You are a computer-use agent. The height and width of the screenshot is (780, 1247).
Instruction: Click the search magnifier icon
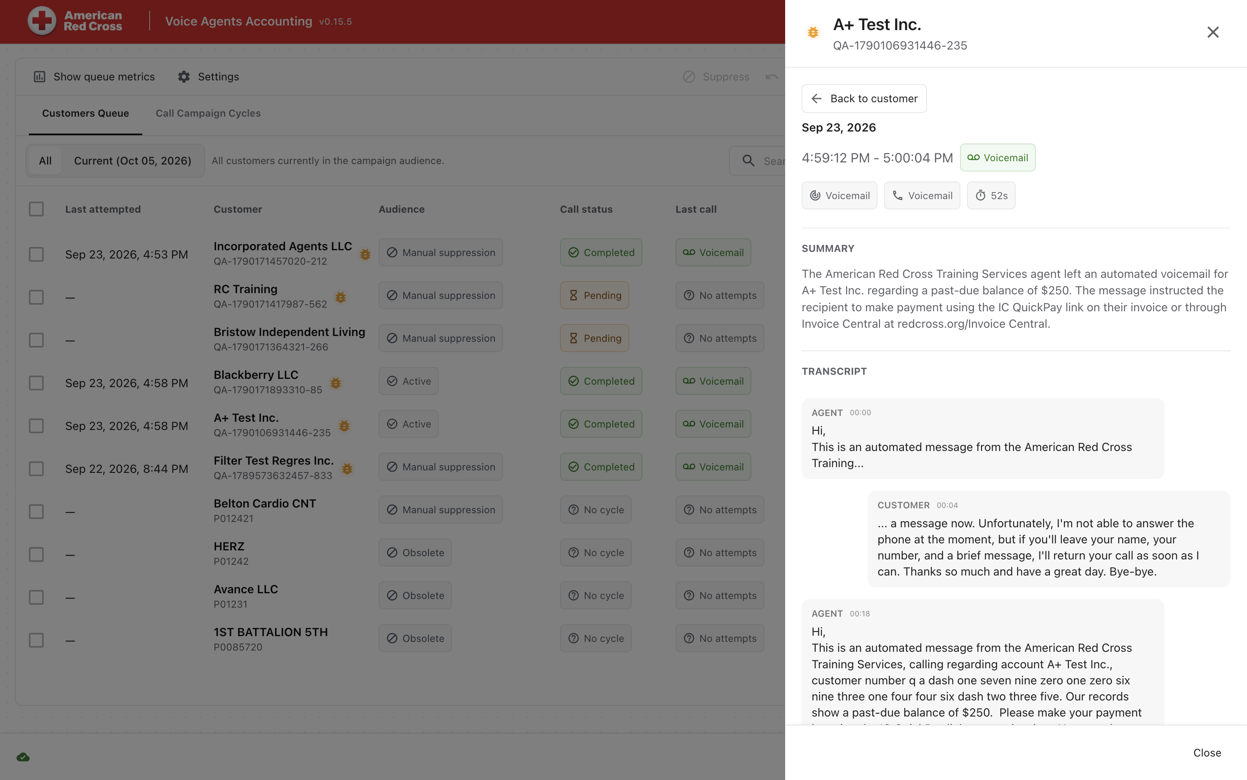pos(748,161)
